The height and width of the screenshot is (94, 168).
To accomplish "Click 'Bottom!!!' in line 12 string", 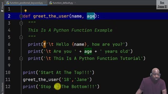I will (83, 86).
